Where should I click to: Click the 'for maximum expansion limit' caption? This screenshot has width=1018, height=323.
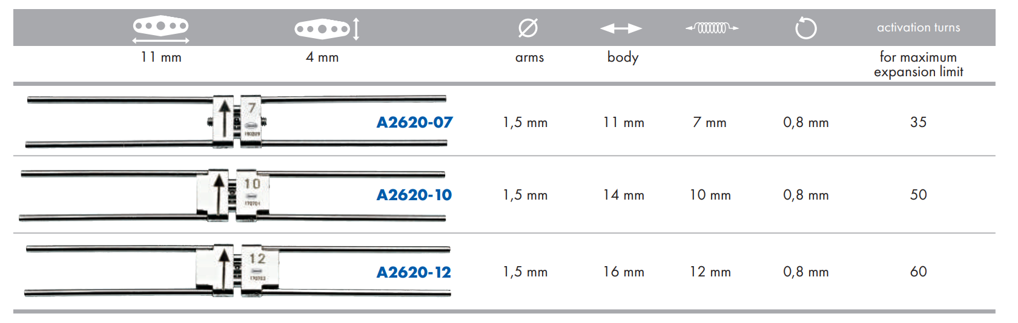[918, 64]
